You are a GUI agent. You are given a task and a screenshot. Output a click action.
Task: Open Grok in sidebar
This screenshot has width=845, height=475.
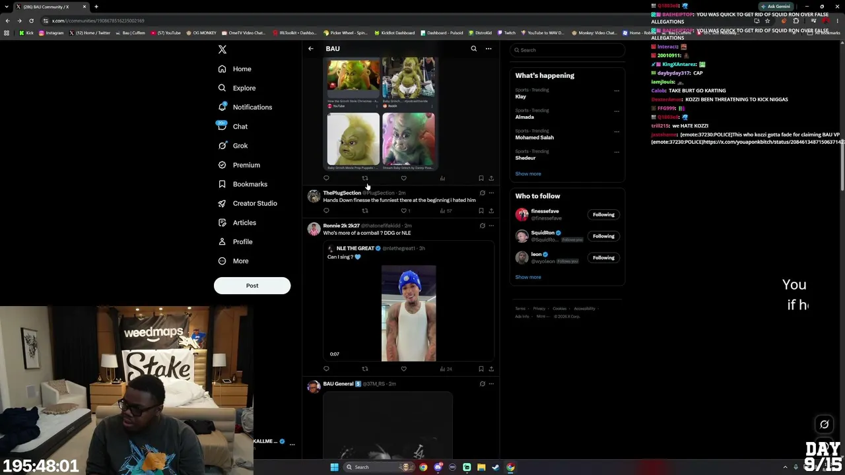tap(232, 146)
